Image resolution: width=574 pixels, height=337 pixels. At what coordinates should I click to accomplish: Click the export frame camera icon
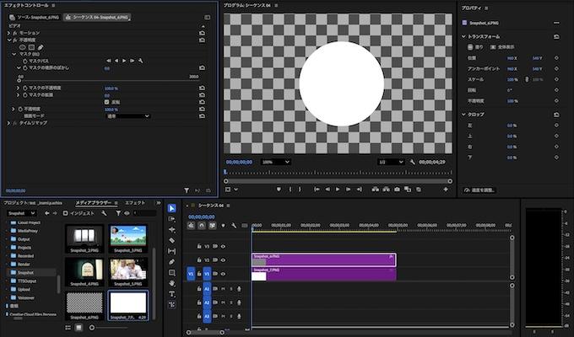coord(397,190)
